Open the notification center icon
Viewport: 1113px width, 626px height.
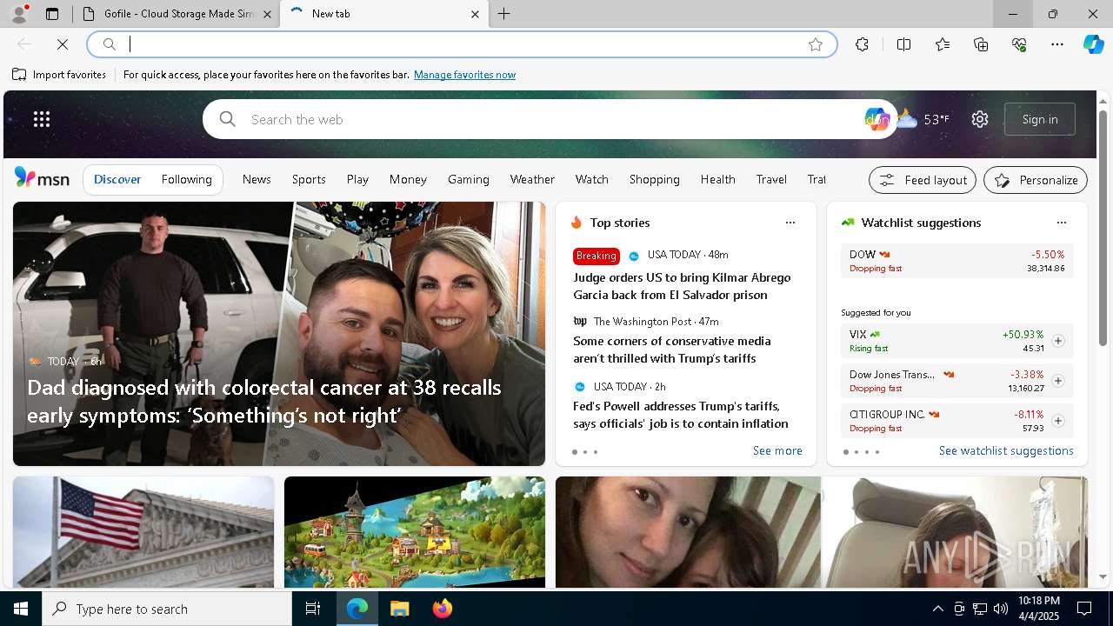click(x=1084, y=609)
